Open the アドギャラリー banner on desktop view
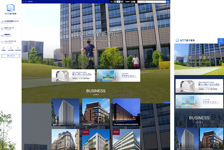The image size is (224, 150). [x=118, y=75]
